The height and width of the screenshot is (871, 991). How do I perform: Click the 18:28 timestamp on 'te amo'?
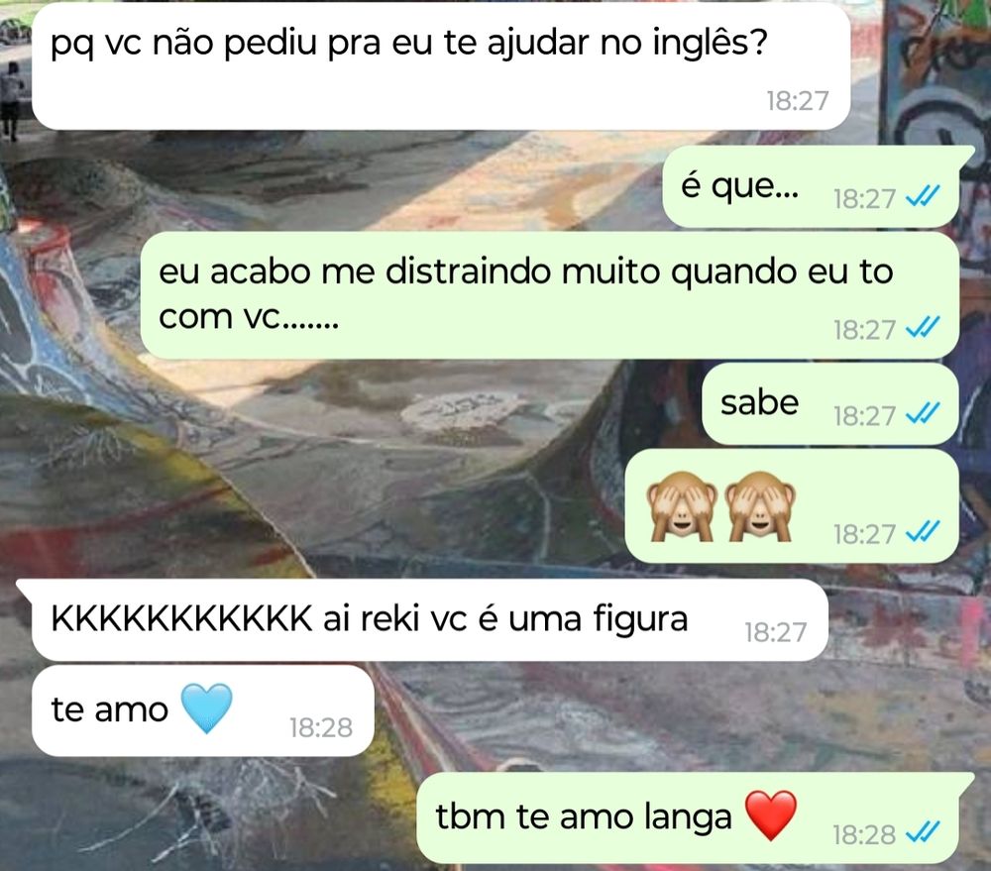[321, 728]
